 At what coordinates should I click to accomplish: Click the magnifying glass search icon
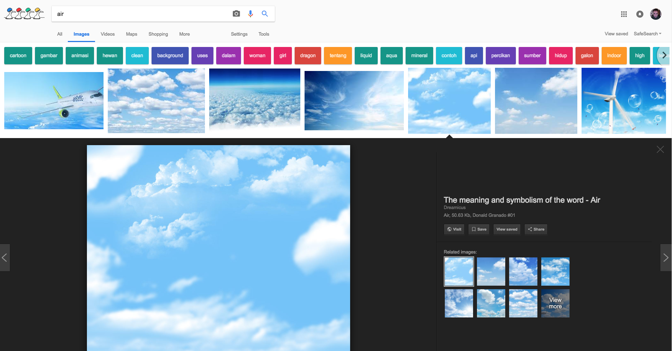(x=265, y=14)
